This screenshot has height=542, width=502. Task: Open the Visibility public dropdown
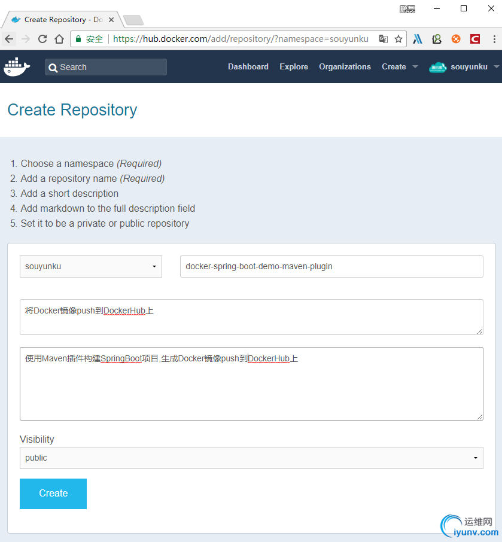coord(251,458)
